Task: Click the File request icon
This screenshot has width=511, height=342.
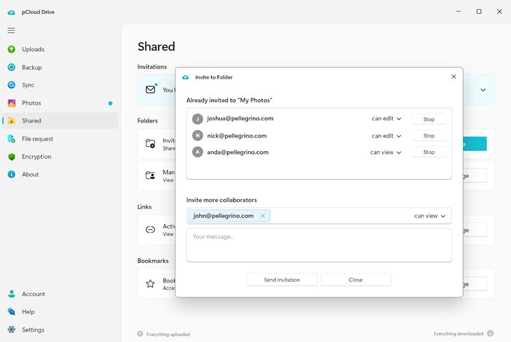Action: point(12,139)
